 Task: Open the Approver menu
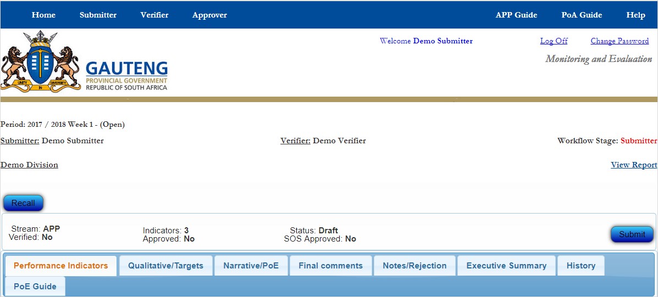click(x=209, y=15)
